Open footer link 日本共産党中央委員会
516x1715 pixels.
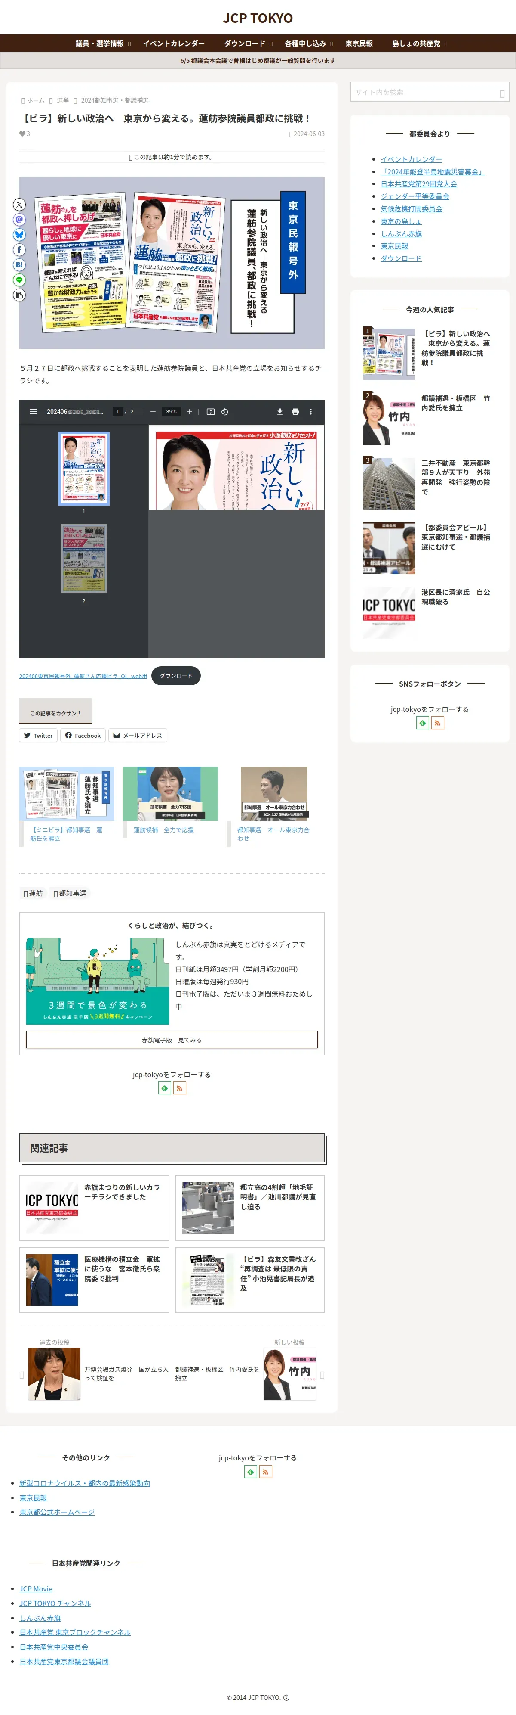54,1647
